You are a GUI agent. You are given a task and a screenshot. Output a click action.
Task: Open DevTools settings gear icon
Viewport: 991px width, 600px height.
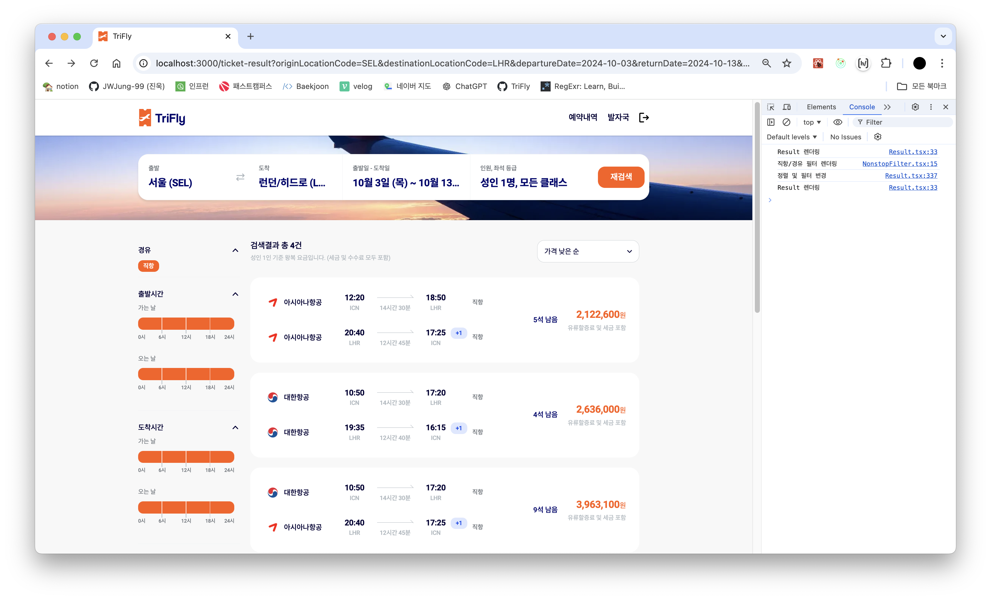915,107
